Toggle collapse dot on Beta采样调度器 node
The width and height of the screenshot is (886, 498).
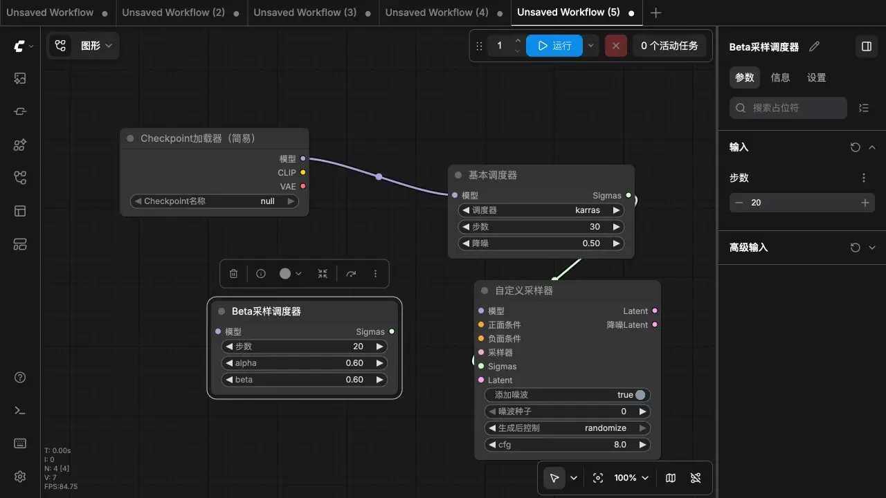click(x=221, y=311)
